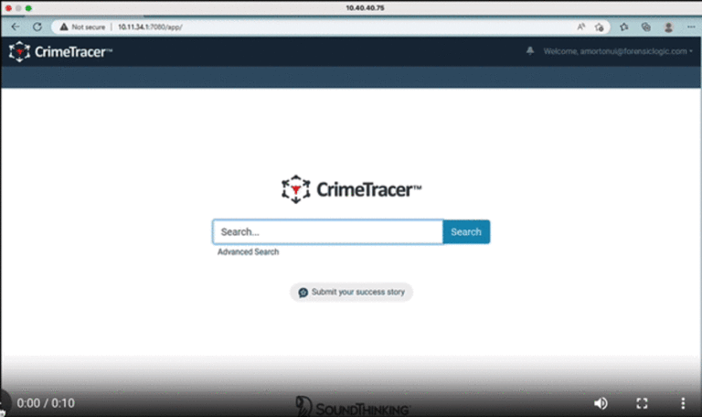
Task: Open the read aloud icon in address bar
Action: tap(581, 27)
